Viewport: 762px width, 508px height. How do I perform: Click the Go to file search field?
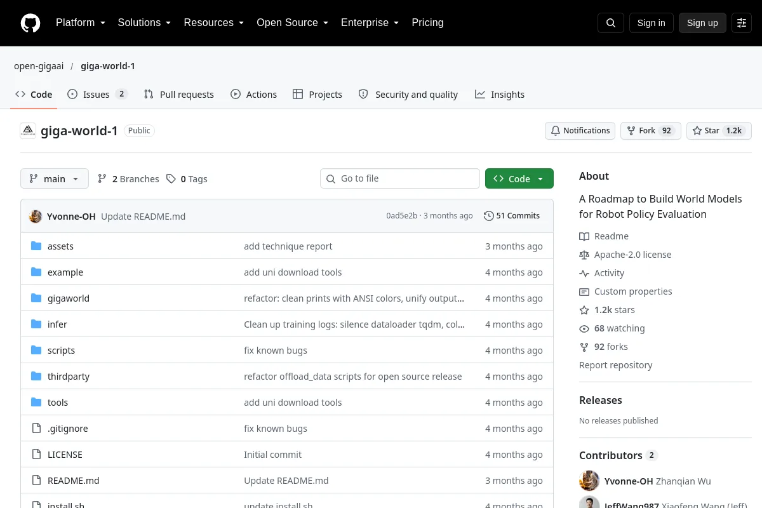click(x=400, y=178)
